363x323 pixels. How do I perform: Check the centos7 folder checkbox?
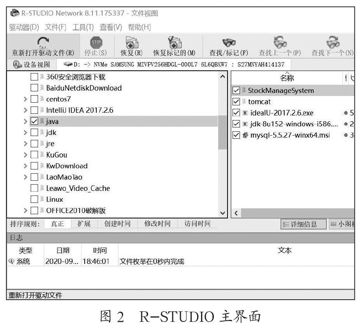click(34, 99)
